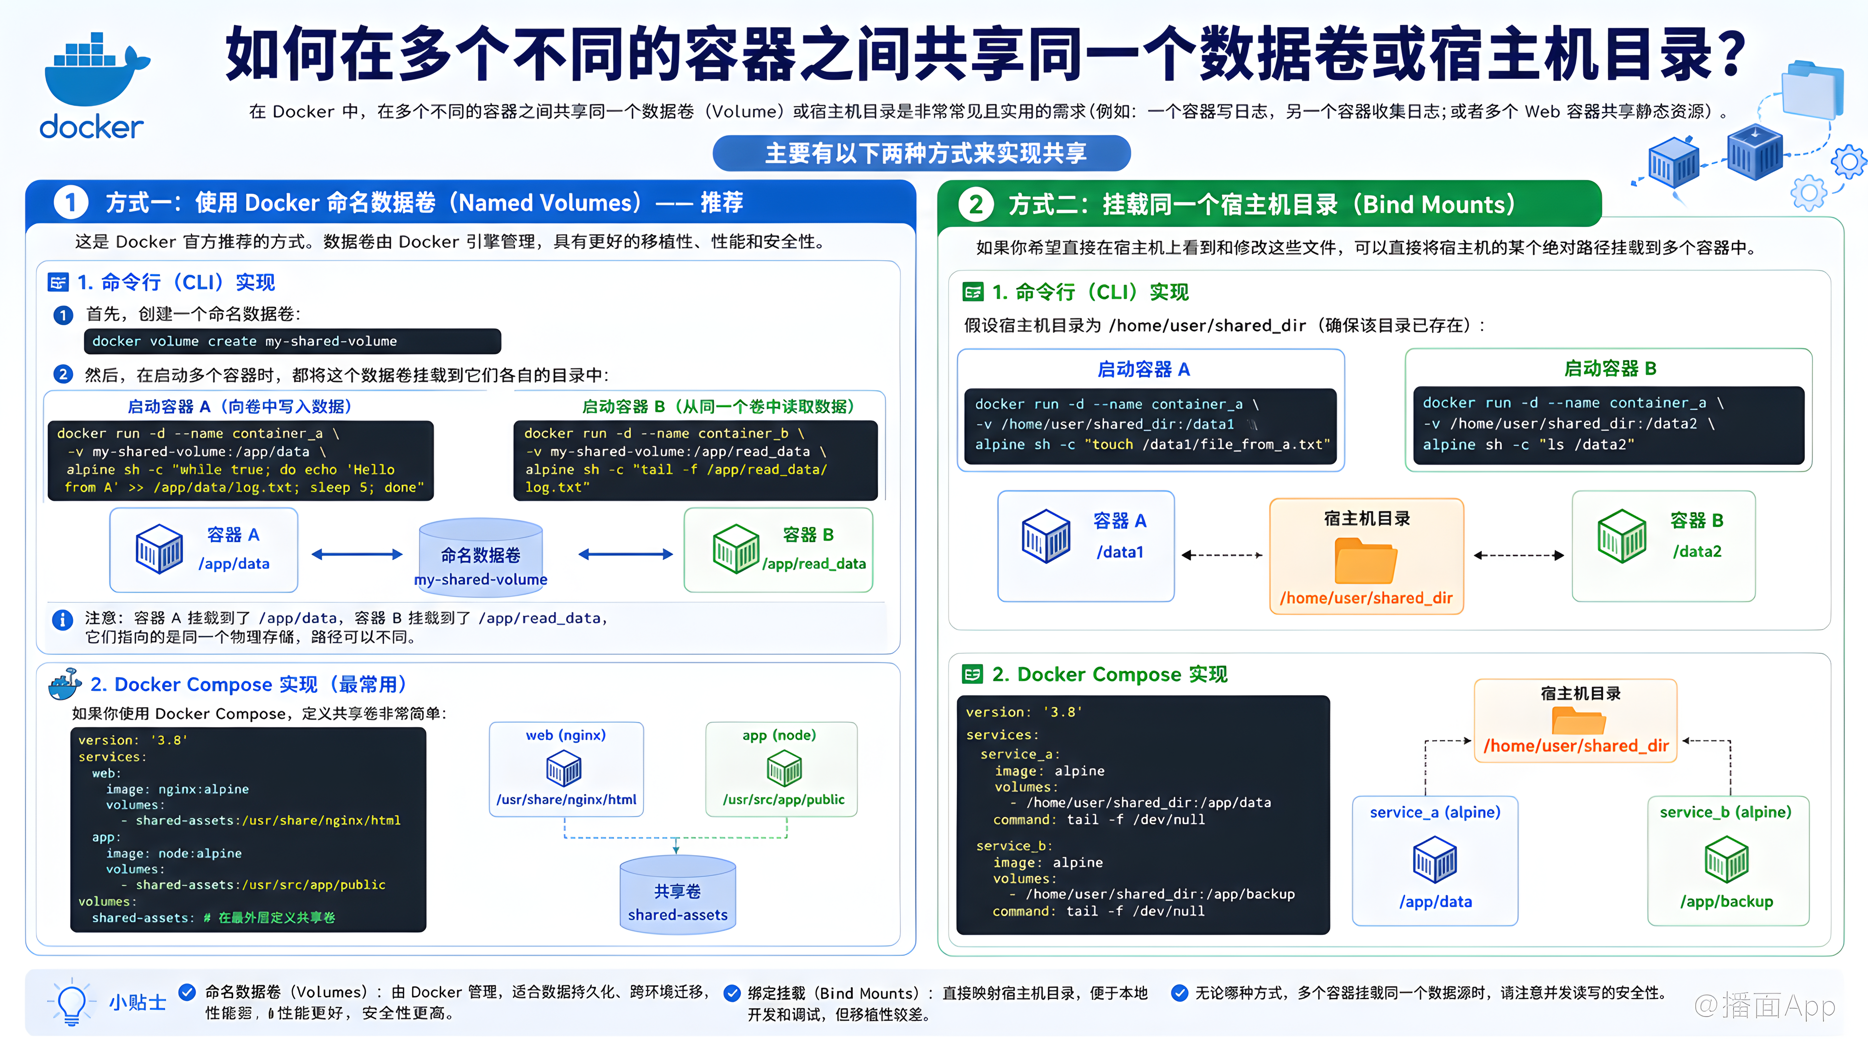
Task: Click the info icon beside 注意
Action: pyautogui.click(x=62, y=620)
